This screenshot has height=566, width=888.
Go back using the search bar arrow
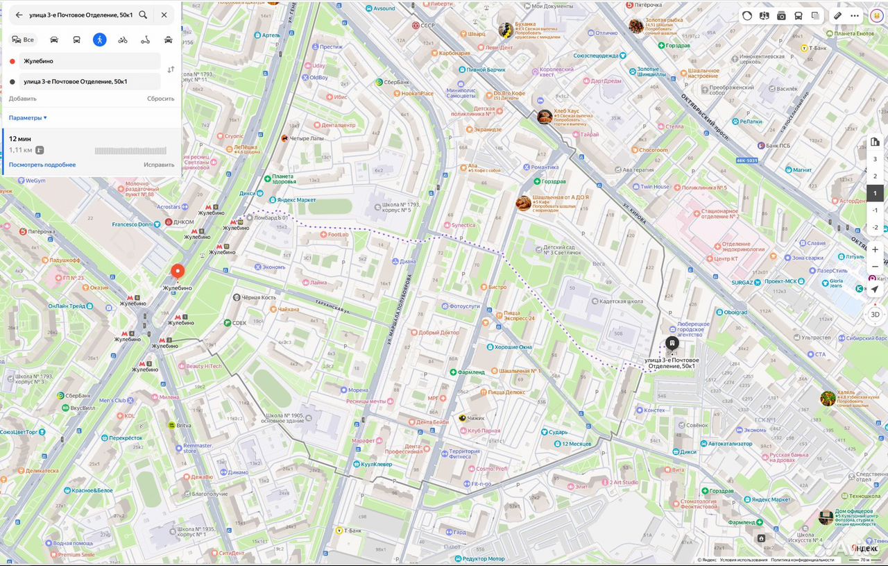[x=19, y=15]
